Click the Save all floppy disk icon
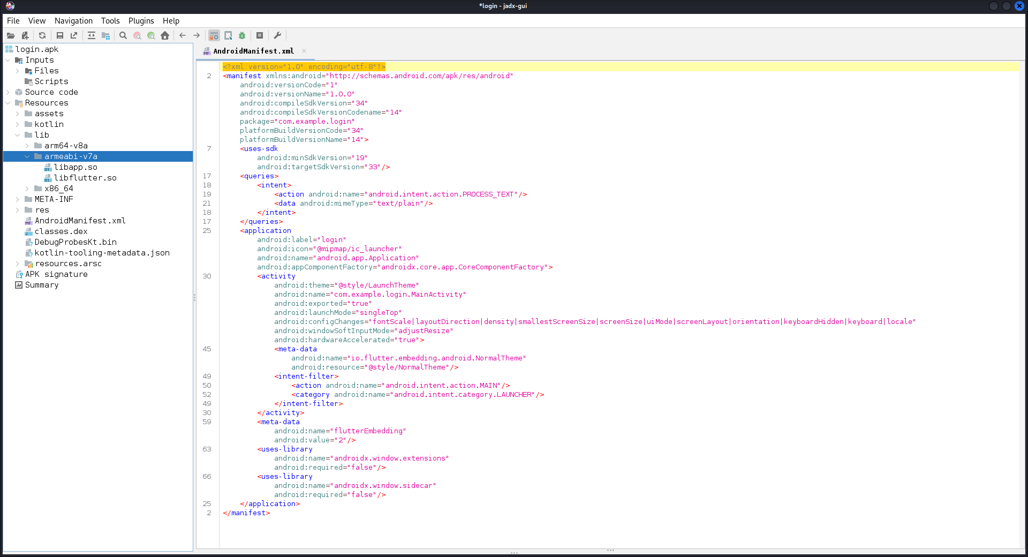The image size is (1028, 557). point(60,35)
